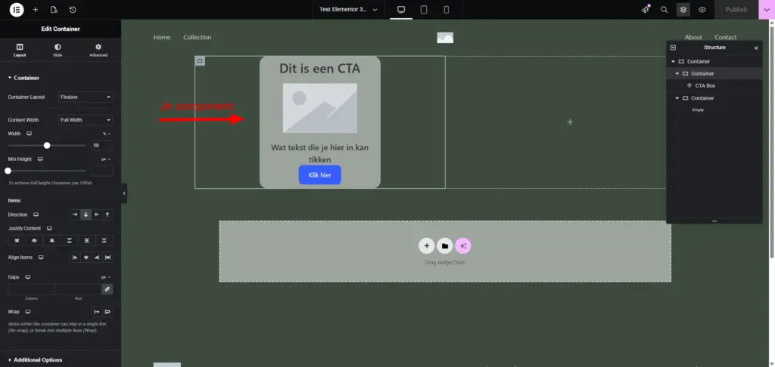This screenshot has width=775, height=367.
Task: Click the container edit handle icon on canvas
Action: (x=200, y=60)
